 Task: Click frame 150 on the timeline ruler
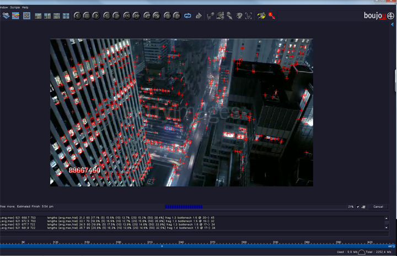tap(87, 242)
